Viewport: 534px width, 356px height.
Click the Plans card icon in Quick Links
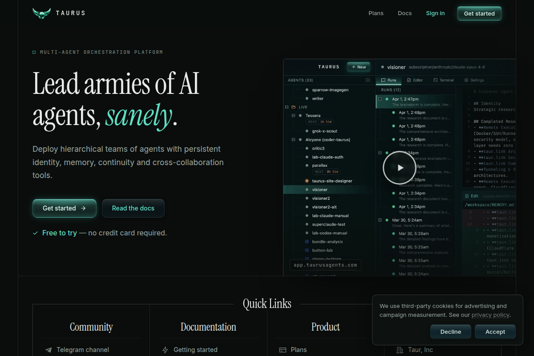pos(283,350)
